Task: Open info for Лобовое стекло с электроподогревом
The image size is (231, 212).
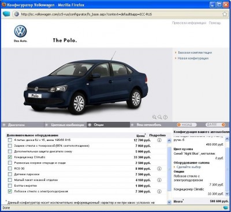Action: pos(159,191)
